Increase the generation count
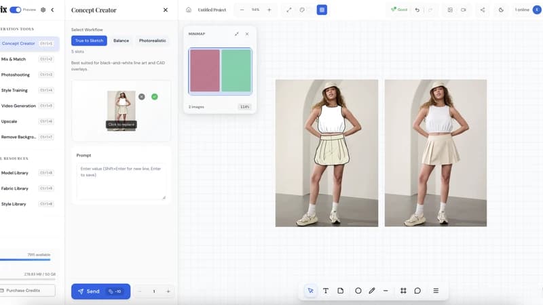The width and height of the screenshot is (543, 305). click(168, 291)
